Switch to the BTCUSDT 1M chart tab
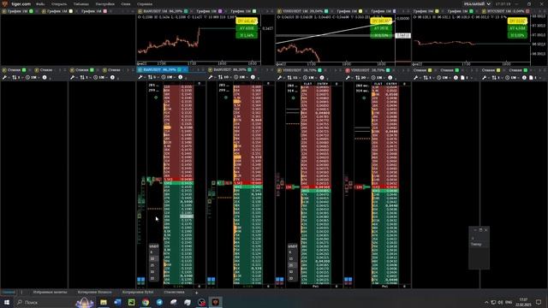 pyautogui.click(x=505, y=11)
